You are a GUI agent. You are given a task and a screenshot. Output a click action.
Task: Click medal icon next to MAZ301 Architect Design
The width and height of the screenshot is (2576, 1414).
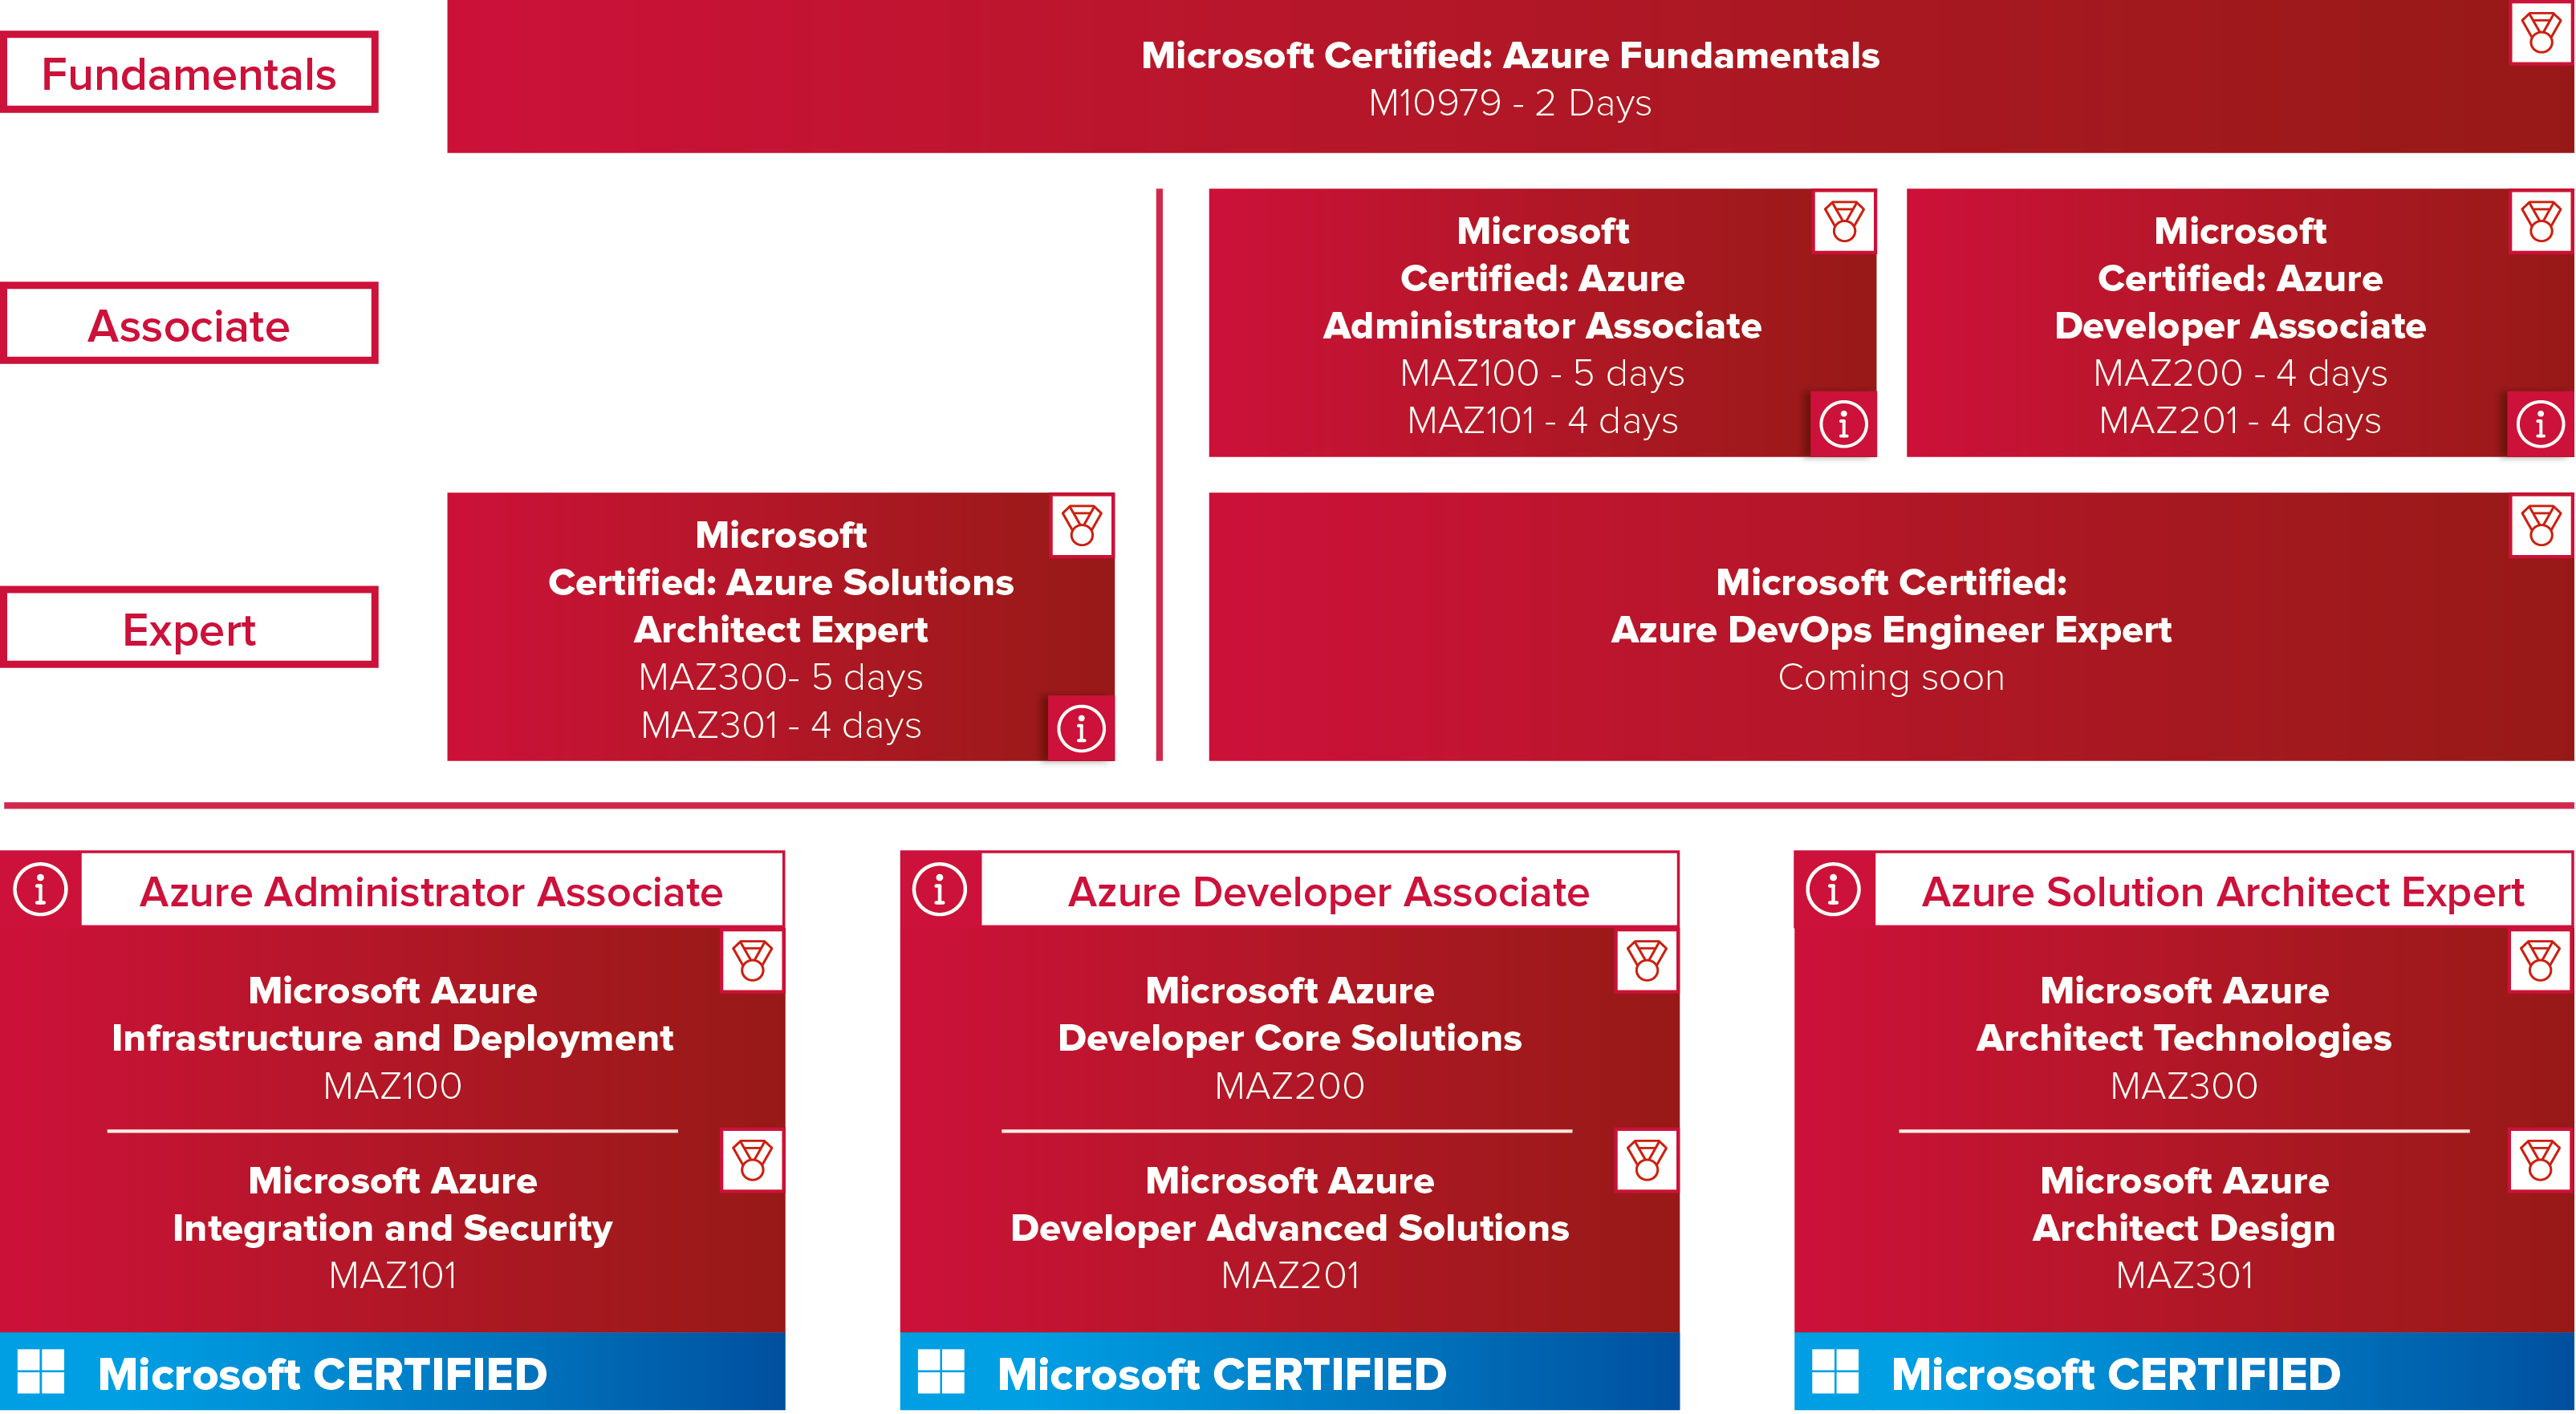point(2540,1161)
